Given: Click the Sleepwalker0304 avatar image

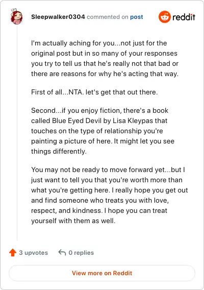Looking at the screenshot, I should click(16, 16).
